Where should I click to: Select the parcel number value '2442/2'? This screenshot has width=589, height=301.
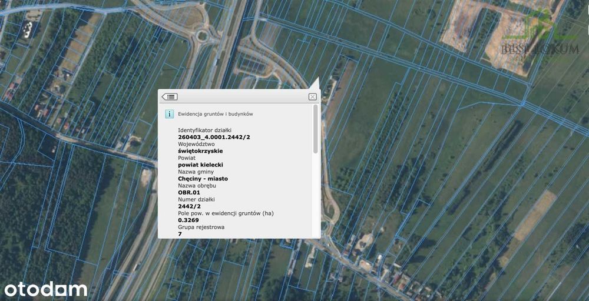click(189, 206)
